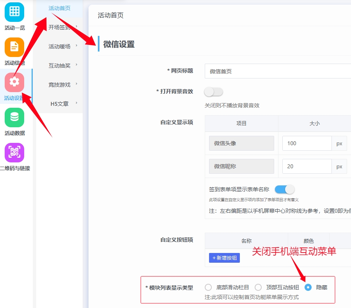Screen dimensions: 351x308
Task: Expand the 开场签到 submenu
Action: coord(60,27)
